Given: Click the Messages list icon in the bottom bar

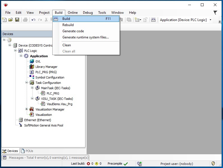Looking at the screenshot, I should coord(5,158).
